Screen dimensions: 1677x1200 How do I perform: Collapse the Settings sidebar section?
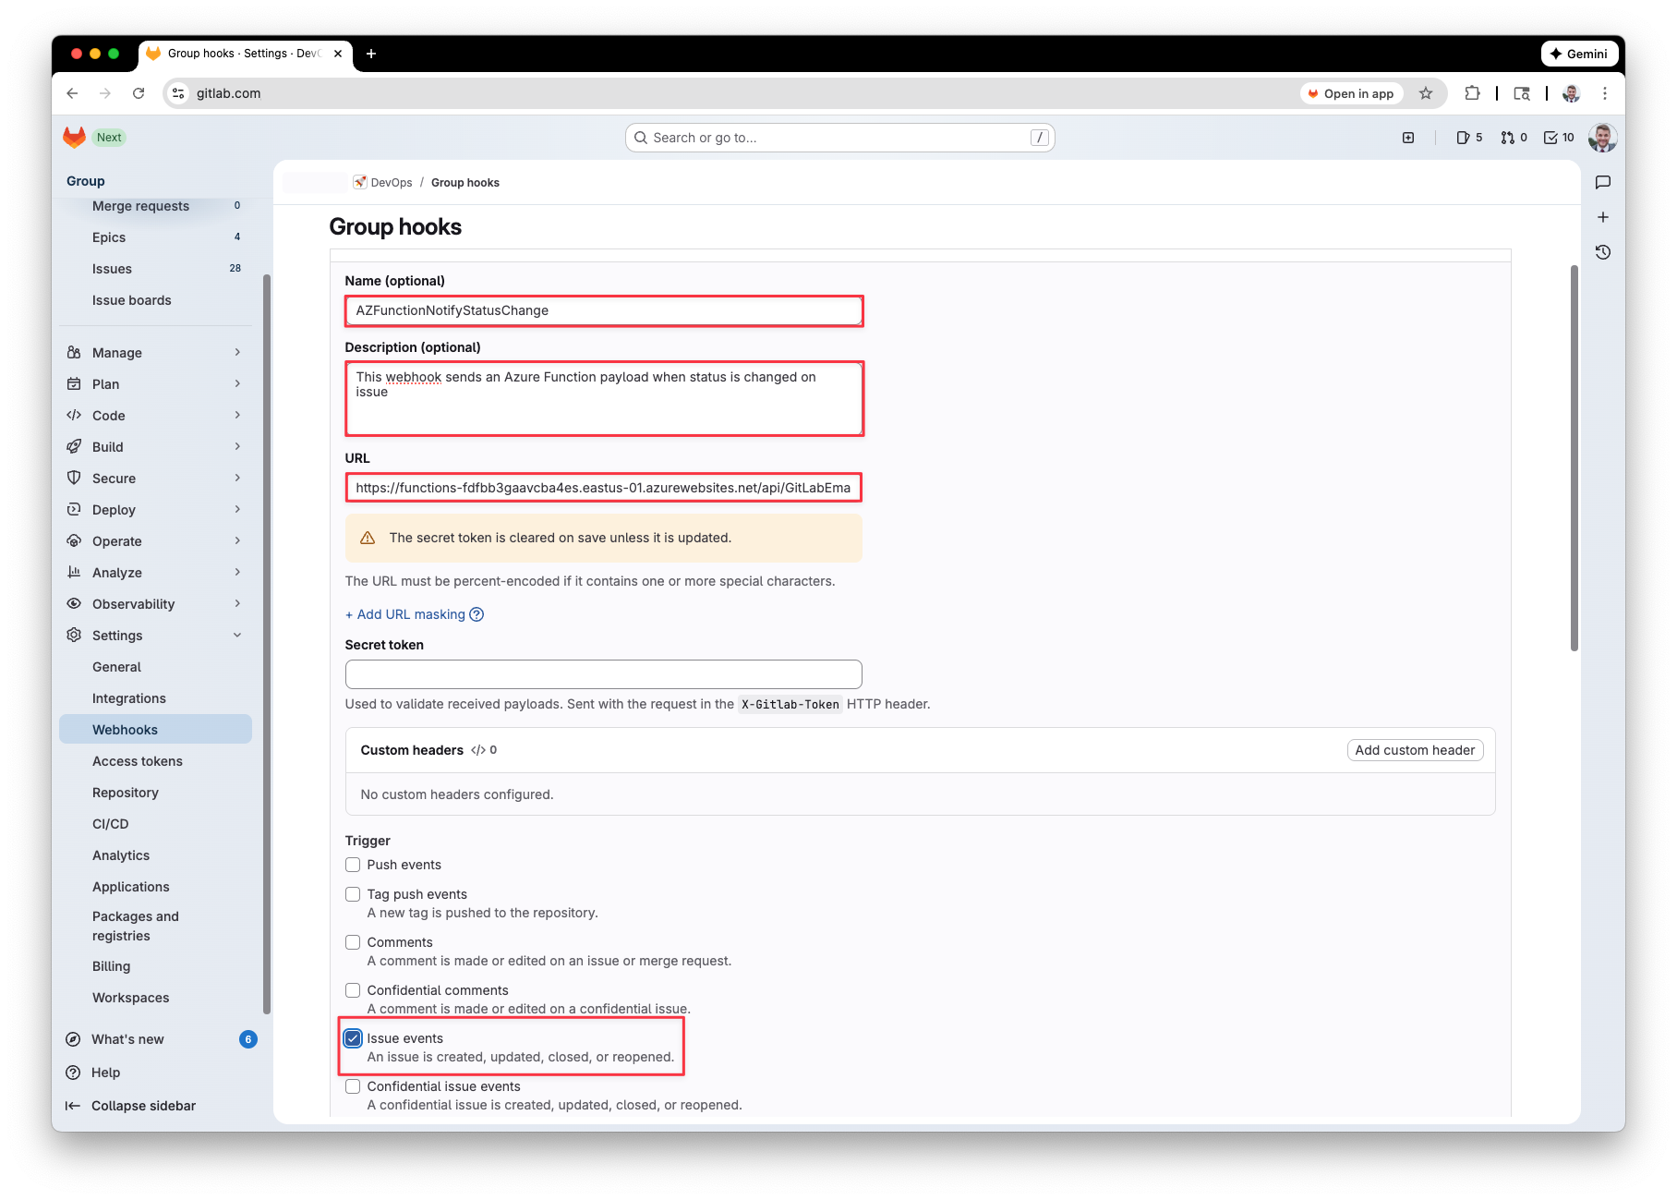pyautogui.click(x=237, y=636)
